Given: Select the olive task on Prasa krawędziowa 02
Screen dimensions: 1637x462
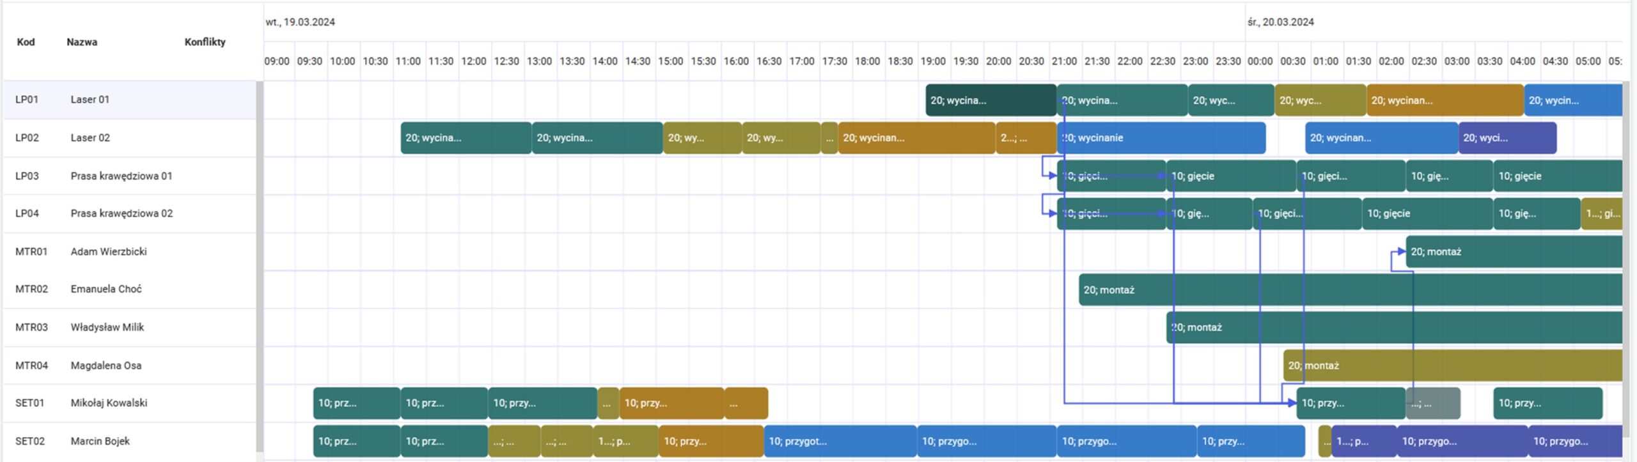Looking at the screenshot, I should click(1602, 213).
